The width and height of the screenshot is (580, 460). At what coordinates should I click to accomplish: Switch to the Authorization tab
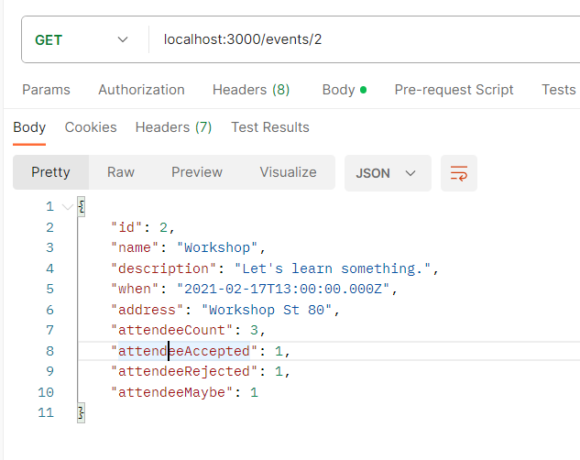click(141, 90)
